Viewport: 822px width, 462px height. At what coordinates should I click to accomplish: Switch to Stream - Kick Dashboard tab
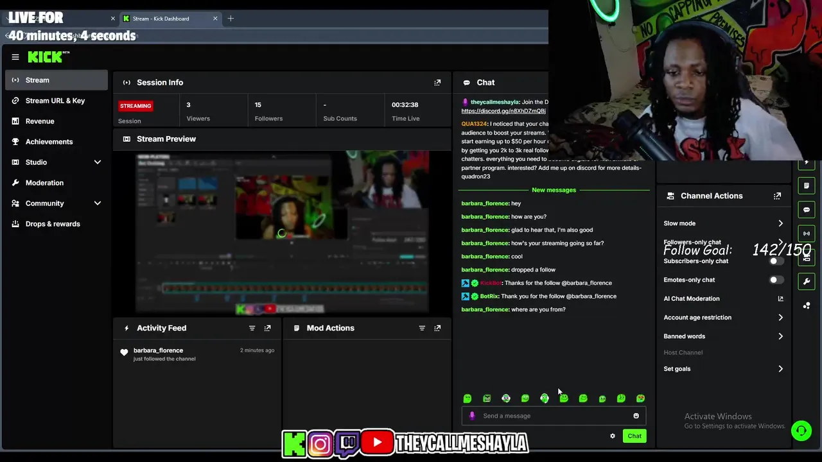(x=170, y=19)
